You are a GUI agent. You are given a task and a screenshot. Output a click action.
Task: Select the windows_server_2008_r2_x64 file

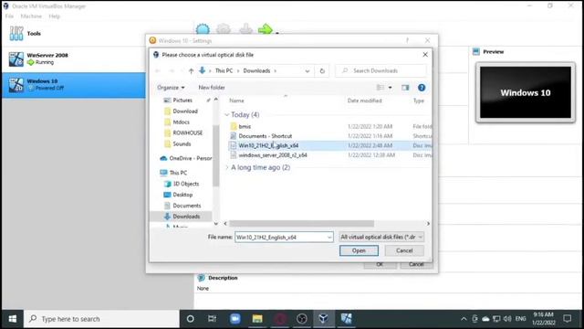pos(273,155)
